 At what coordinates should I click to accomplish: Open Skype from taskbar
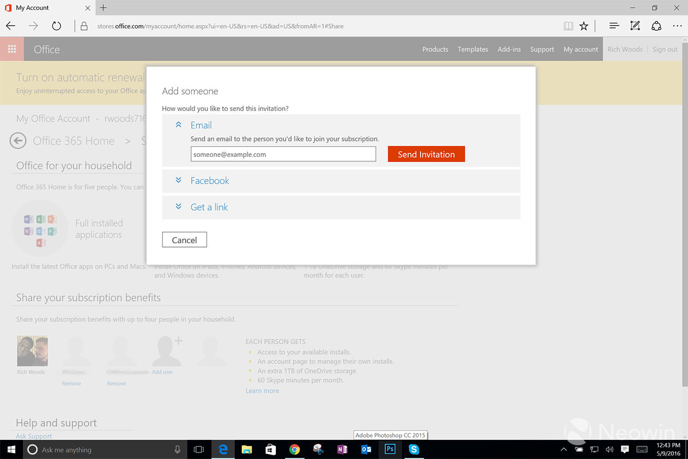click(x=414, y=449)
